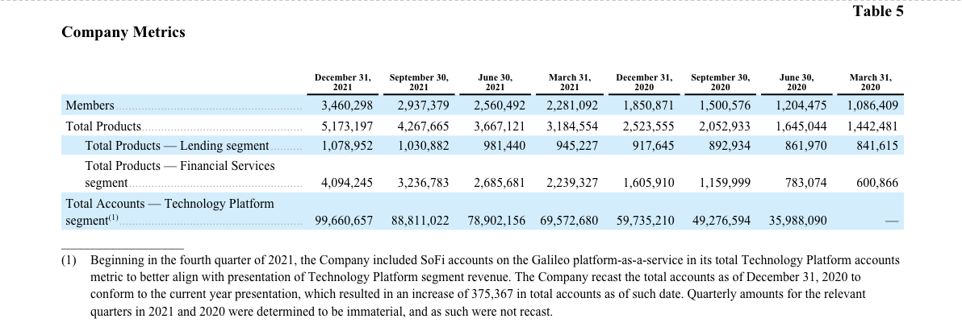Select Members value 1,086,409 for March 2020

(872, 106)
